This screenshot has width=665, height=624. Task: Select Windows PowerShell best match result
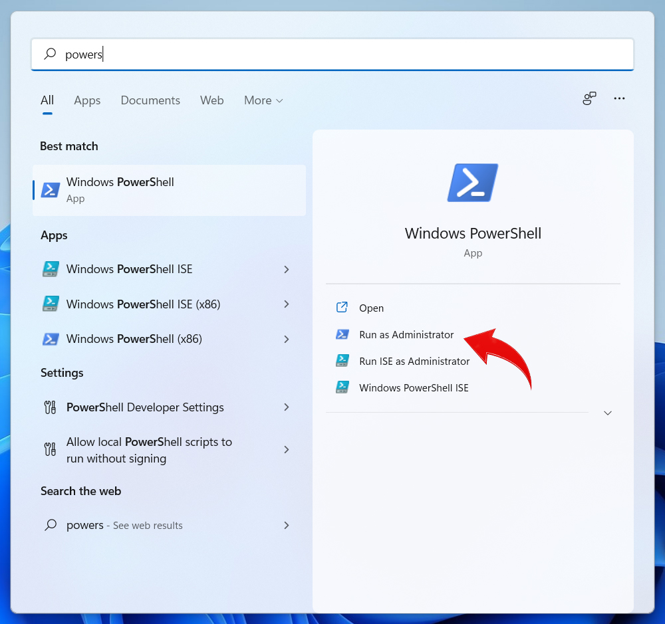click(169, 190)
